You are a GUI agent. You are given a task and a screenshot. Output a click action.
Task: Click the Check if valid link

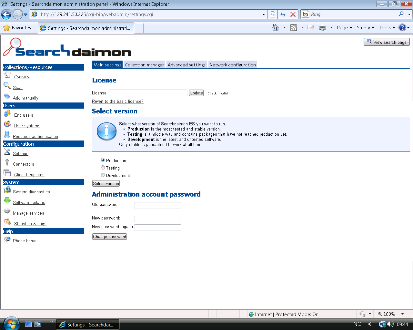pos(217,93)
